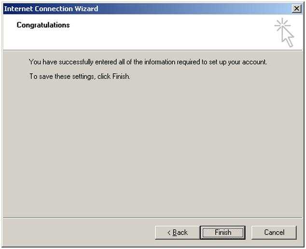This screenshot has width=306, height=249.
Task: Click the 'To save these settings' instruction
Action: coord(80,76)
